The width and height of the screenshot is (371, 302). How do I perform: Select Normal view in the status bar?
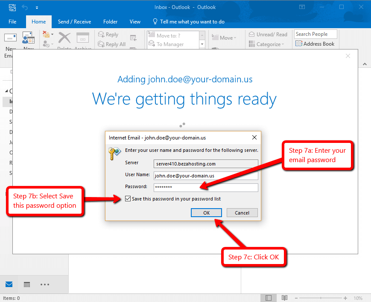(269, 298)
